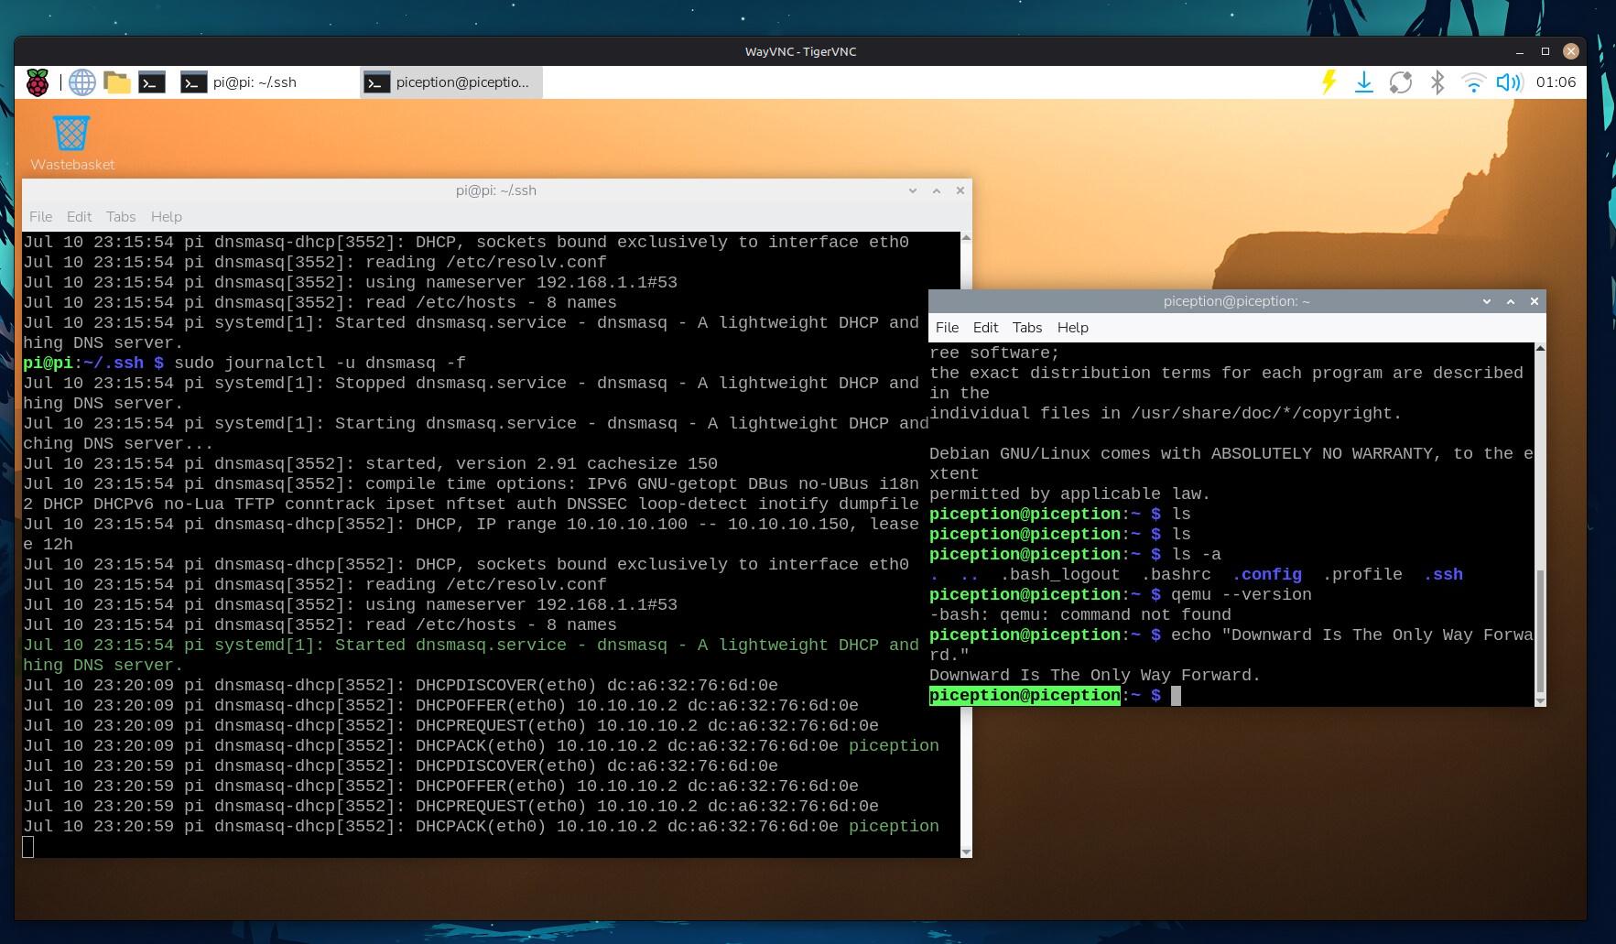
Task: Open File menu in the pi@pi terminal
Action: pos(40,217)
